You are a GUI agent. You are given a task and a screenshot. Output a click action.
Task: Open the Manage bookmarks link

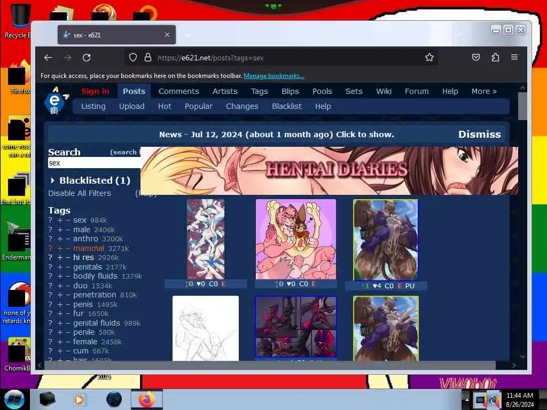(274, 76)
